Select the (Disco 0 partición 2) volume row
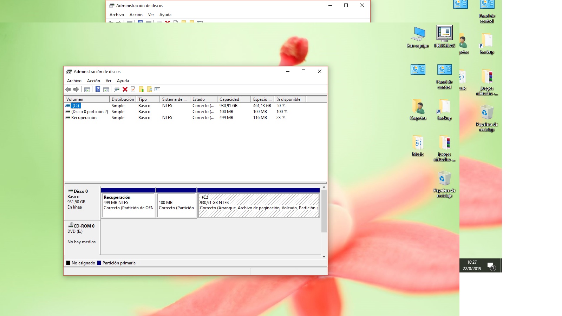This screenshot has height=316, width=562. [90, 112]
